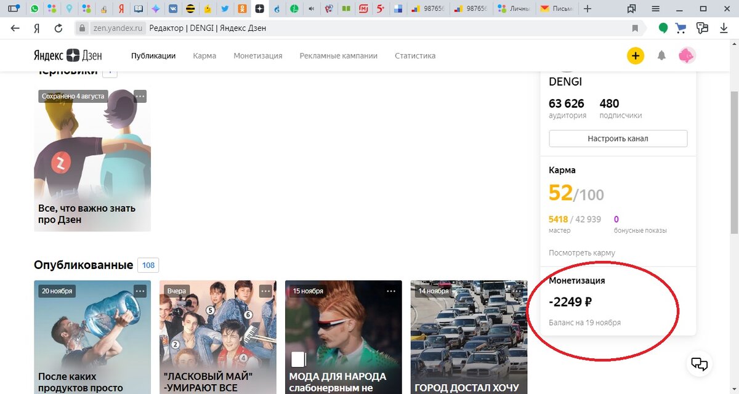Open the WhatsApp browser tab

(34, 9)
